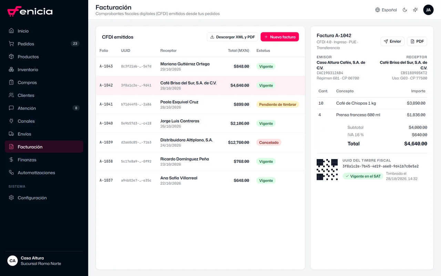Image resolution: width=441 pixels, height=276 pixels.
Task: Open the JA user avatar menu
Action: (x=428, y=10)
